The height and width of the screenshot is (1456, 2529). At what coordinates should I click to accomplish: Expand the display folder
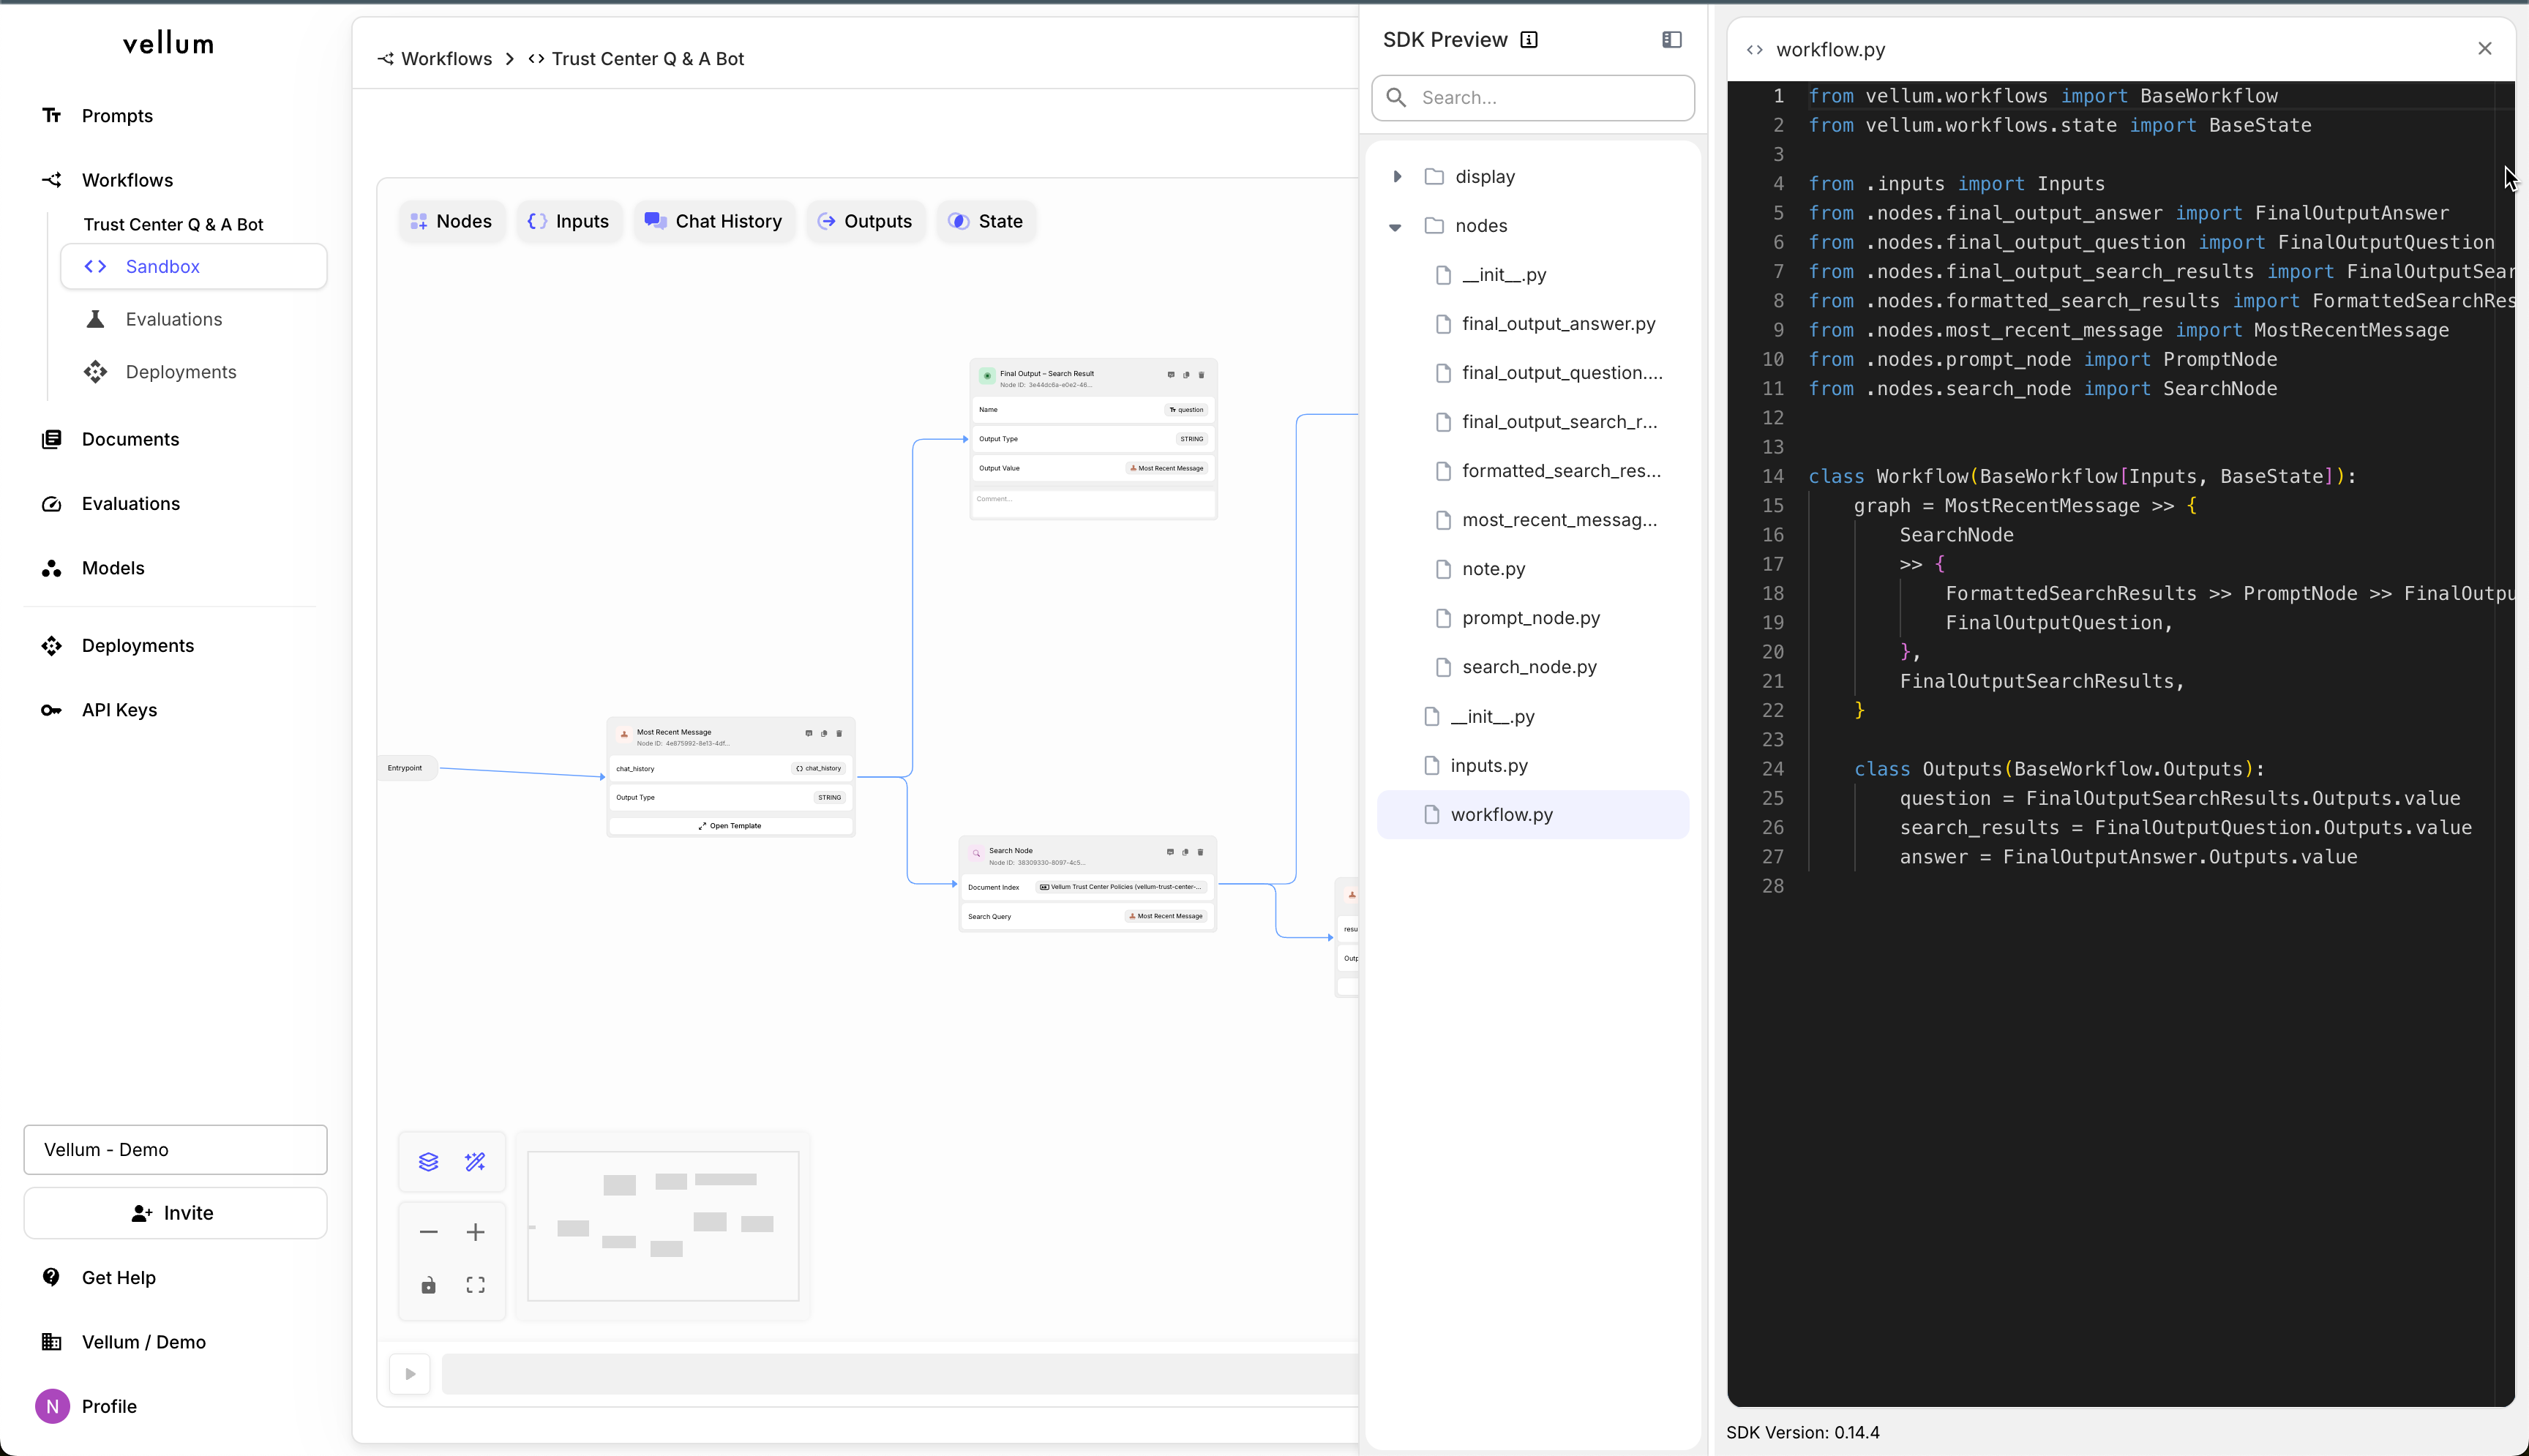tap(1397, 177)
